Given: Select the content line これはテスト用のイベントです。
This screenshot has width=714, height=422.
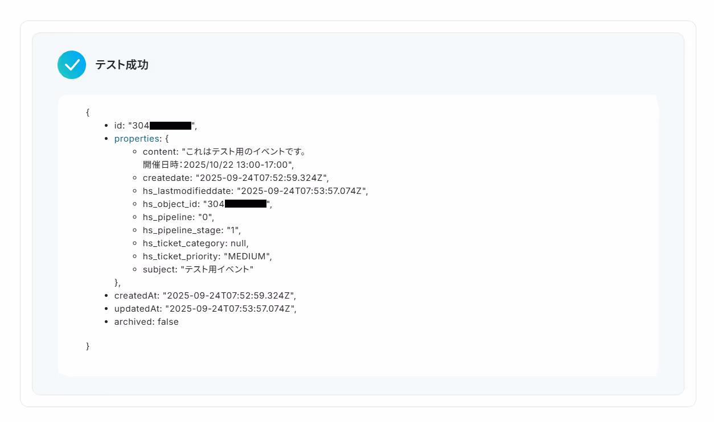Looking at the screenshot, I should [x=225, y=152].
